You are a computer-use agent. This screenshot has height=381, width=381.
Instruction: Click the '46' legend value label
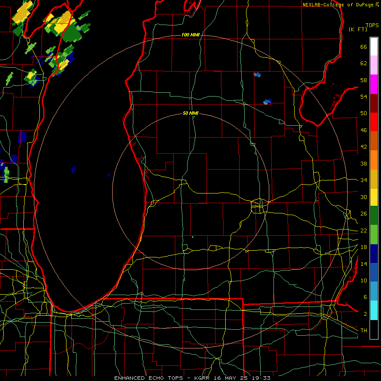[x=364, y=130]
